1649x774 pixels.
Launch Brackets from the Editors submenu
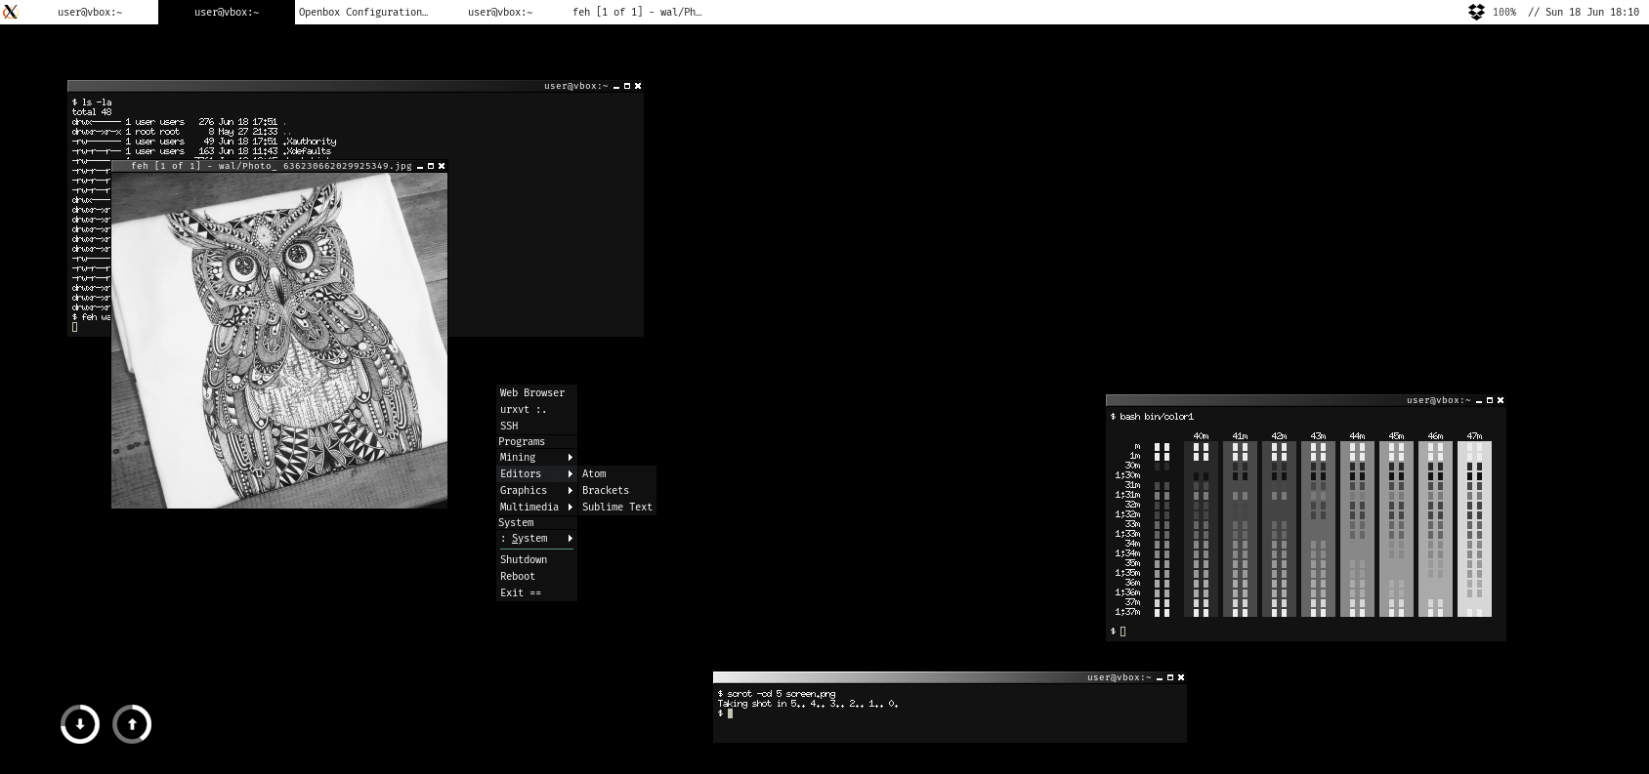pyautogui.click(x=617, y=490)
